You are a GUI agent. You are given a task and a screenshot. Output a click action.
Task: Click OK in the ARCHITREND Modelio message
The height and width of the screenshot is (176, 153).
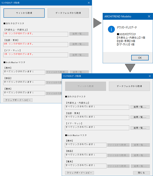tap(140, 58)
